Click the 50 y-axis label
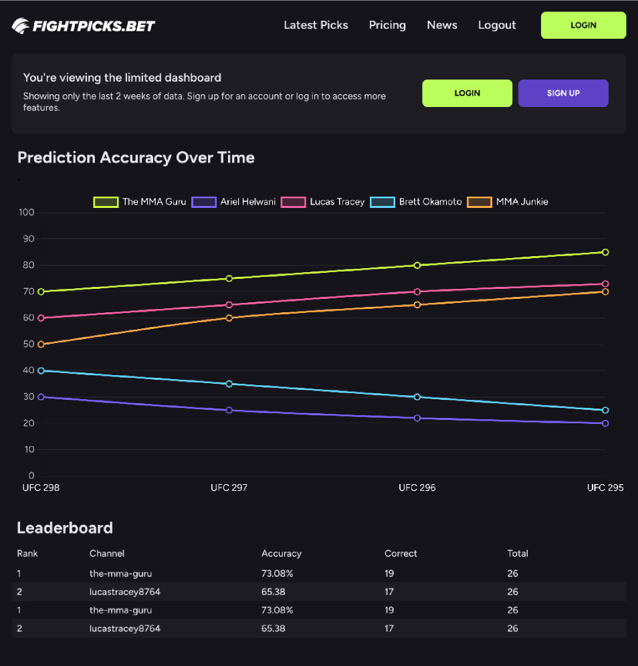This screenshot has width=638, height=666. (x=29, y=344)
